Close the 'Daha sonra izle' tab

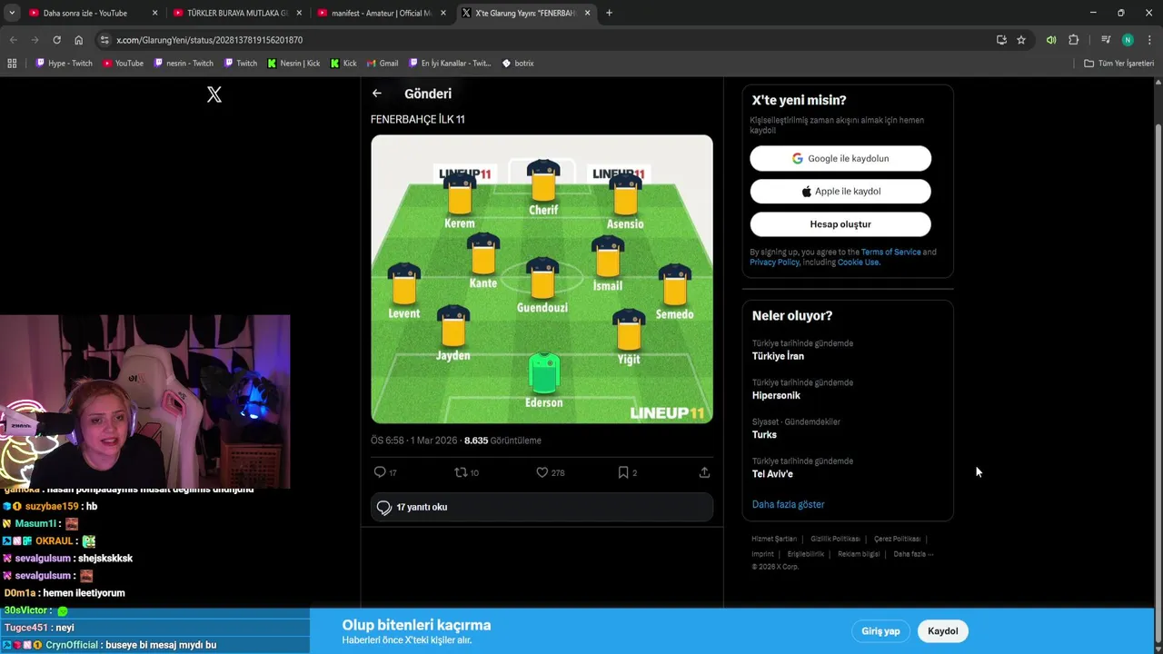(154, 13)
